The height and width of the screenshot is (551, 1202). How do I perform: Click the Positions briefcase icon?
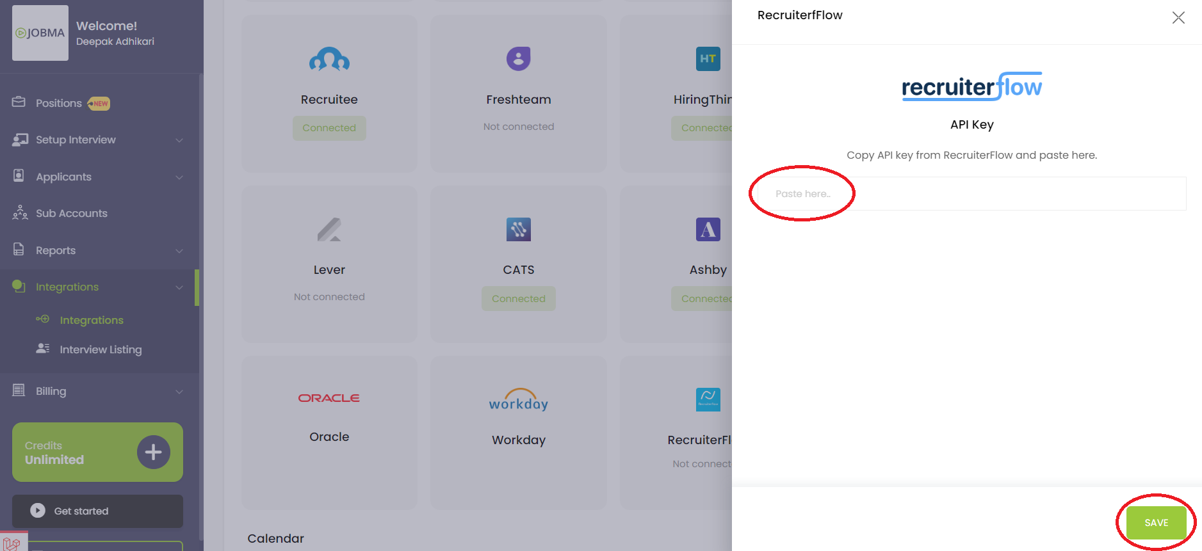[19, 102]
